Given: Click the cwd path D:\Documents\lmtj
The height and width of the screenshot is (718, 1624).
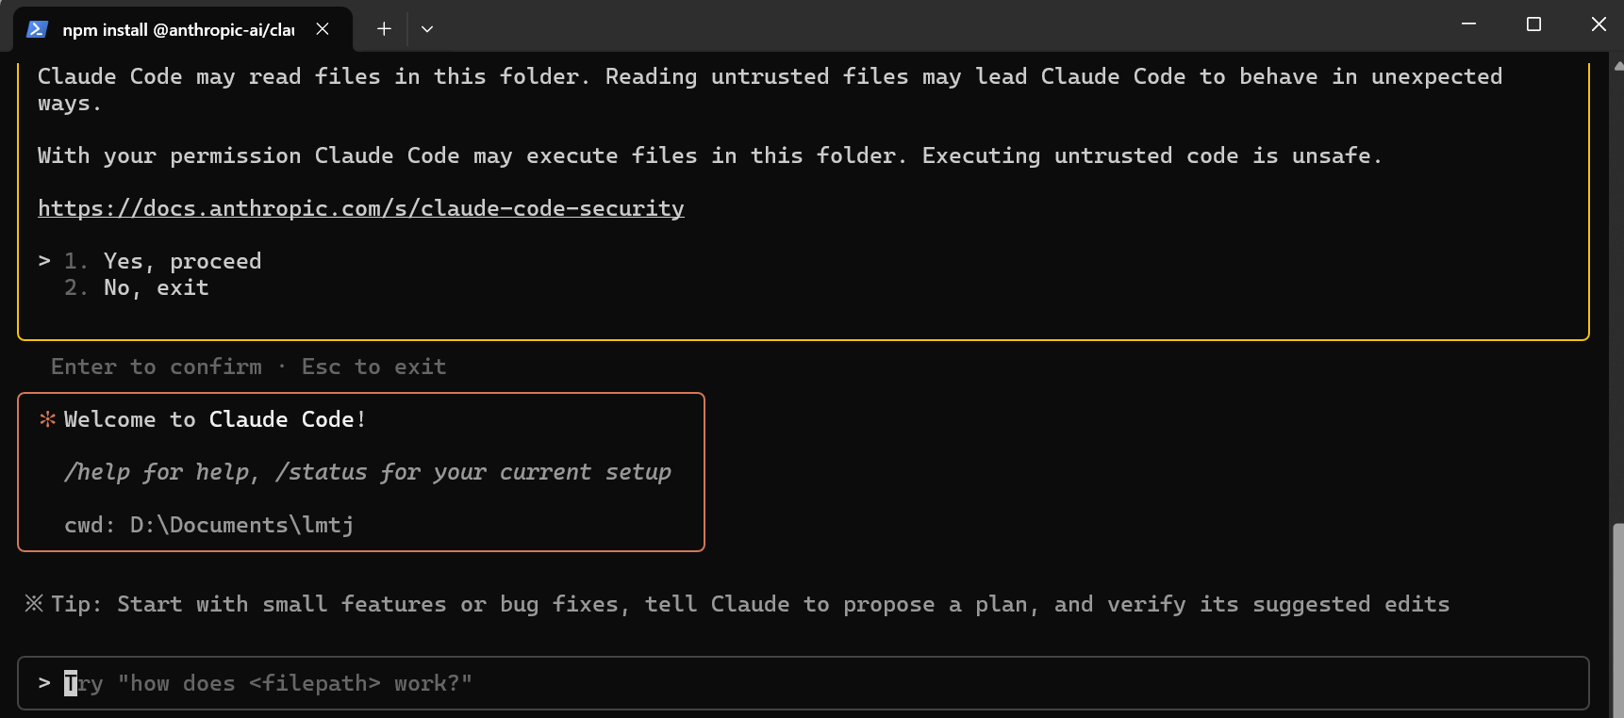Looking at the screenshot, I should (x=240, y=525).
